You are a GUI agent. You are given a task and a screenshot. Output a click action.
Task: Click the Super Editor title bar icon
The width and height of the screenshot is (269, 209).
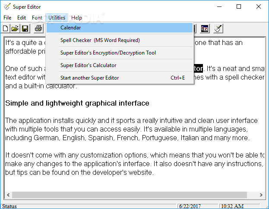[x=7, y=6]
